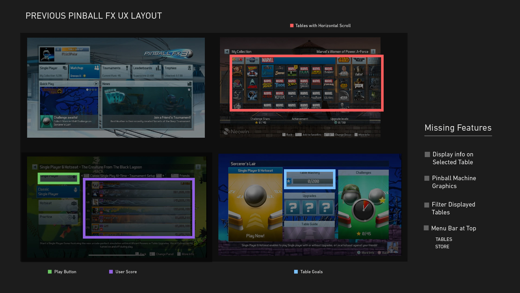Select the Skyrim table icon
The image size is (520, 293).
[359, 96]
